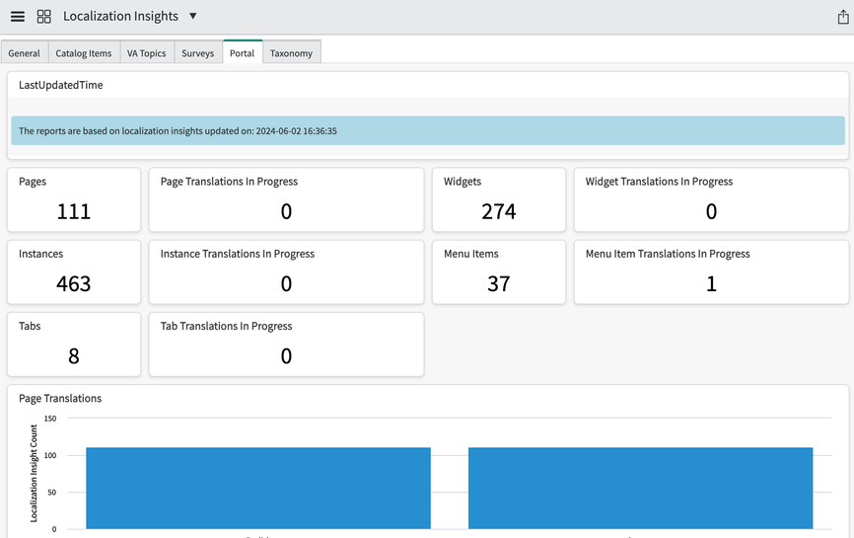Open the Localization Insights dropdown arrow
This screenshot has height=538, width=854.
click(193, 16)
